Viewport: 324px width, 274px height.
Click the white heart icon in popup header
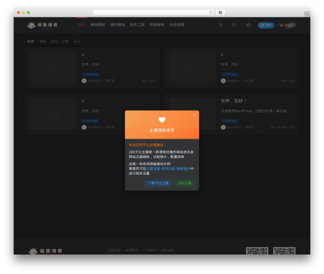(x=162, y=120)
